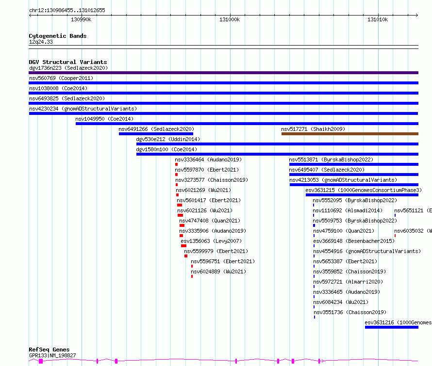Select nsv3336465 (Audano2019) label
Viewport: 432px width, 366px height.
(x=347, y=292)
